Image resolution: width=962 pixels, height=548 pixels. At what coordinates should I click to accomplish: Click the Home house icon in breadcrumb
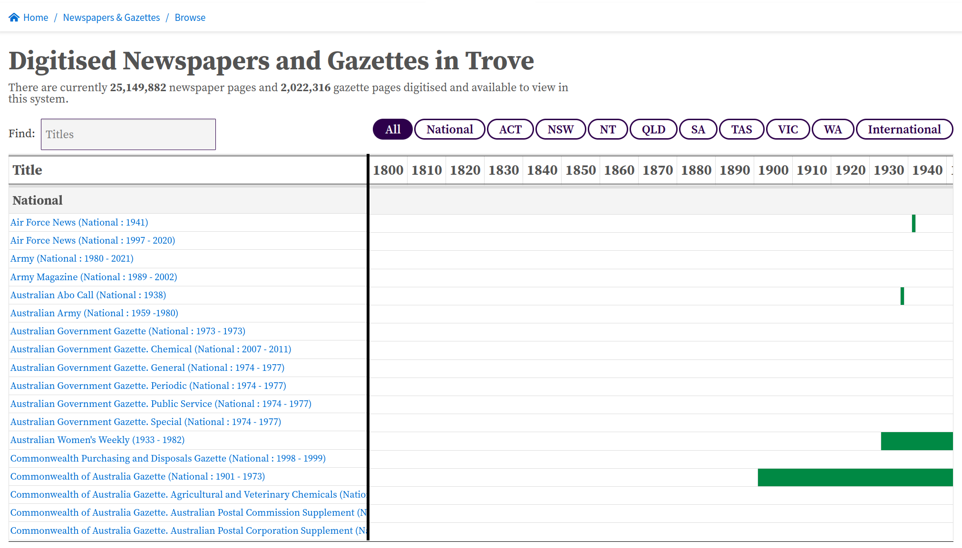[14, 18]
